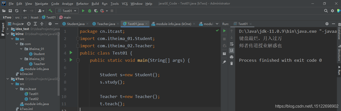Run Test01 with the green toolbar arrow

83,11
